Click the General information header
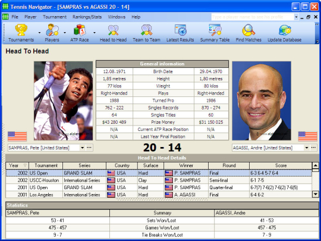Screen dimensions: 321x241 click(162, 64)
